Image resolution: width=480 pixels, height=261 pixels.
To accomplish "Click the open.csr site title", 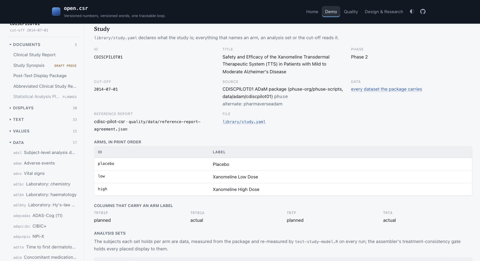I will (x=76, y=8).
